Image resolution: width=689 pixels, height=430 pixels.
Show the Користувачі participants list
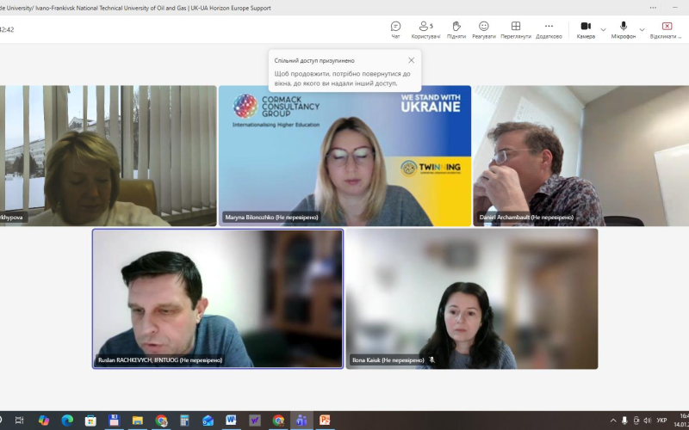coord(425,29)
